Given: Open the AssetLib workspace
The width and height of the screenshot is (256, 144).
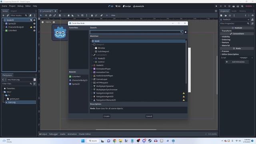Looking at the screenshot, I should pos(139,6).
